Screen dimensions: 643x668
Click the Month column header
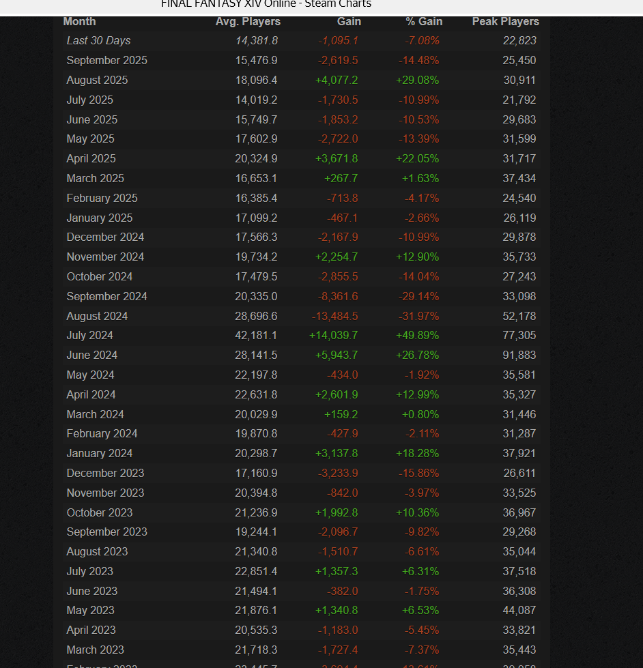[80, 22]
